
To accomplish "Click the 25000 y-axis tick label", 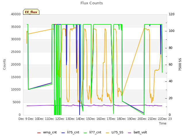I will coord(16,52).
